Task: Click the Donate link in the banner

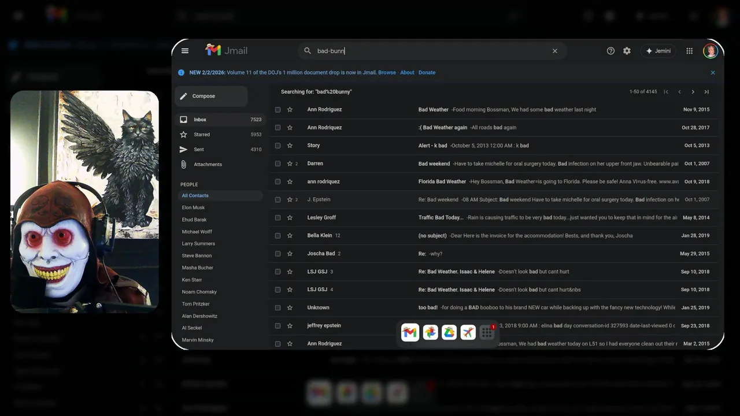Action: (427, 73)
